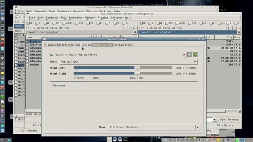The width and height of the screenshot is (253, 142).
Task: Mute the Built-in Audio Analog Stereo input
Action: click(184, 55)
